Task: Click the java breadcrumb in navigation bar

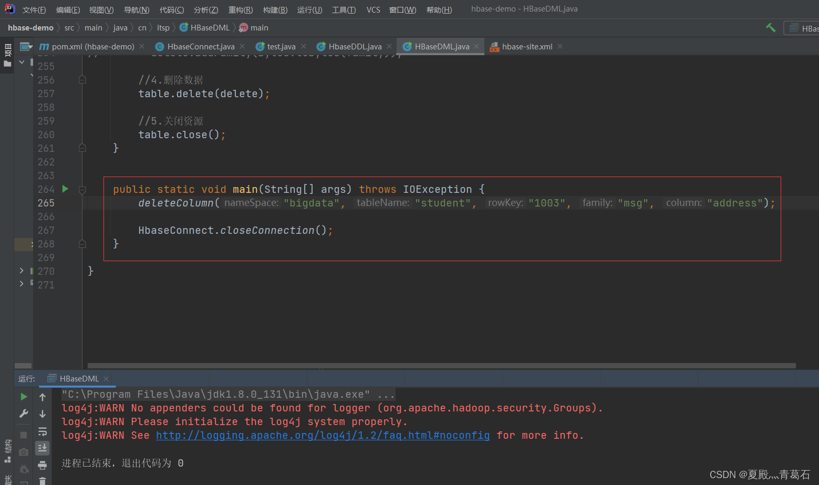Action: tap(120, 28)
